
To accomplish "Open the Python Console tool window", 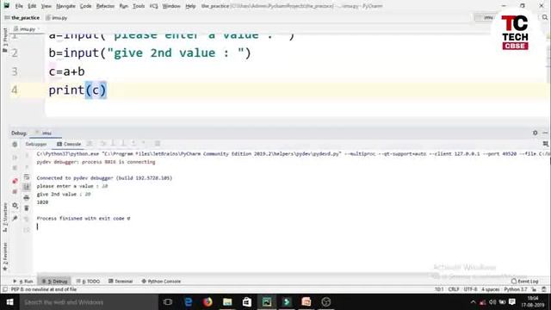I will (x=161, y=282).
